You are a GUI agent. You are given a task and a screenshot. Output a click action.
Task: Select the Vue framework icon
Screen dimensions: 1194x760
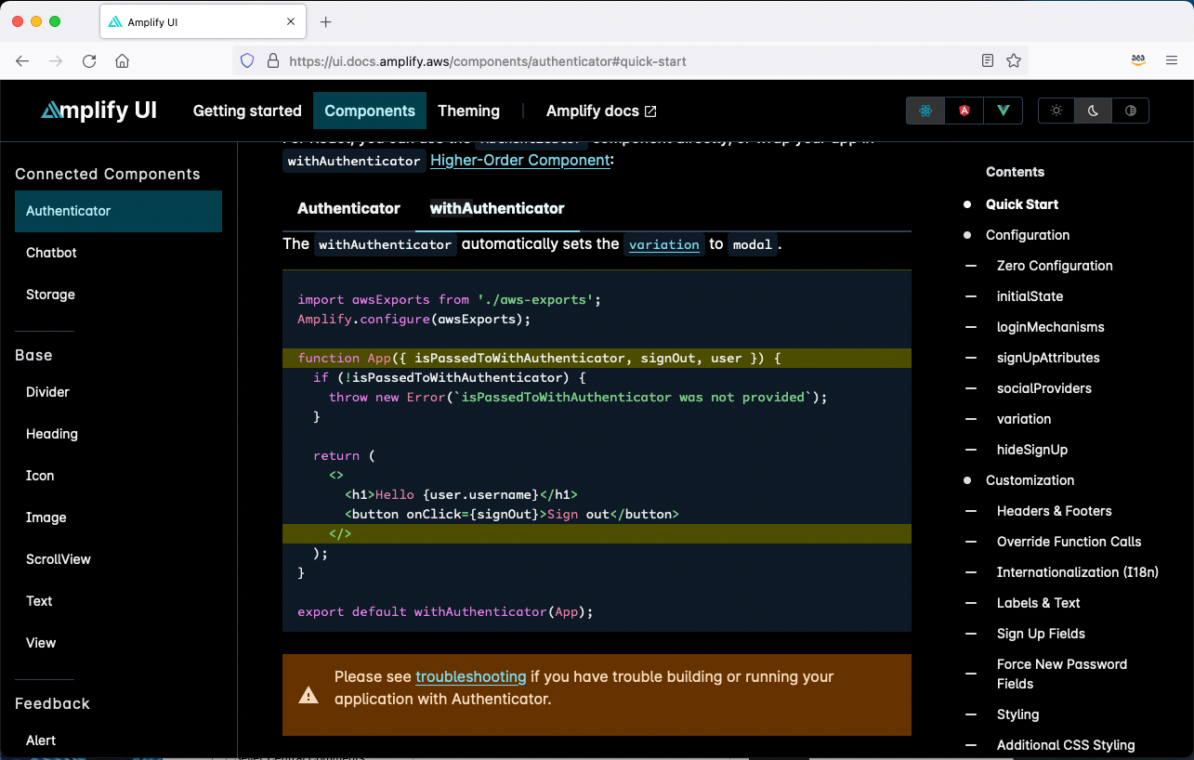1003,110
